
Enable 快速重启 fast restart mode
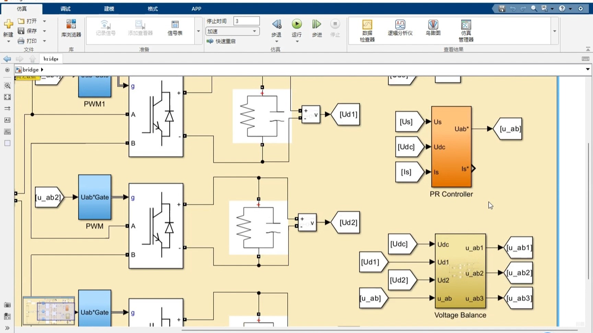tap(221, 41)
